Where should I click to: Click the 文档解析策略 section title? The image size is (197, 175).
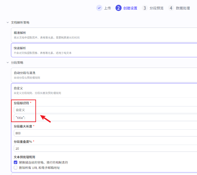click(x=20, y=23)
